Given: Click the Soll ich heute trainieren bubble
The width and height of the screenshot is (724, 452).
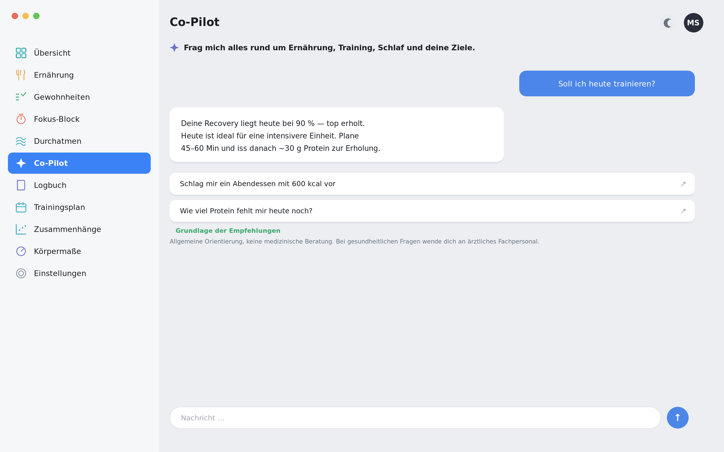Looking at the screenshot, I should (x=607, y=83).
